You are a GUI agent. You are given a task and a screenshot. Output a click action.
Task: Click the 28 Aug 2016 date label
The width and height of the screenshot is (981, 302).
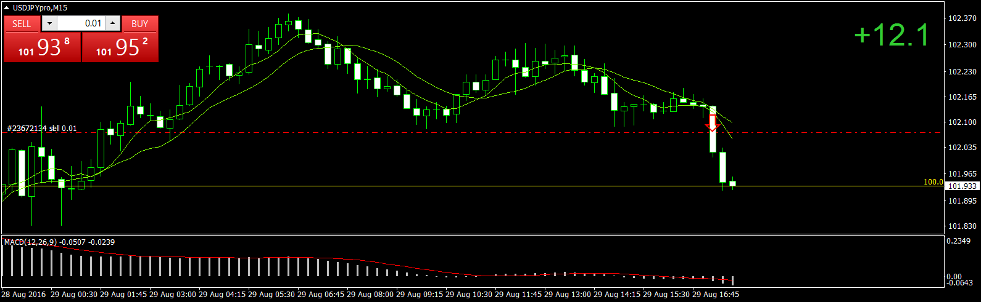[23, 295]
